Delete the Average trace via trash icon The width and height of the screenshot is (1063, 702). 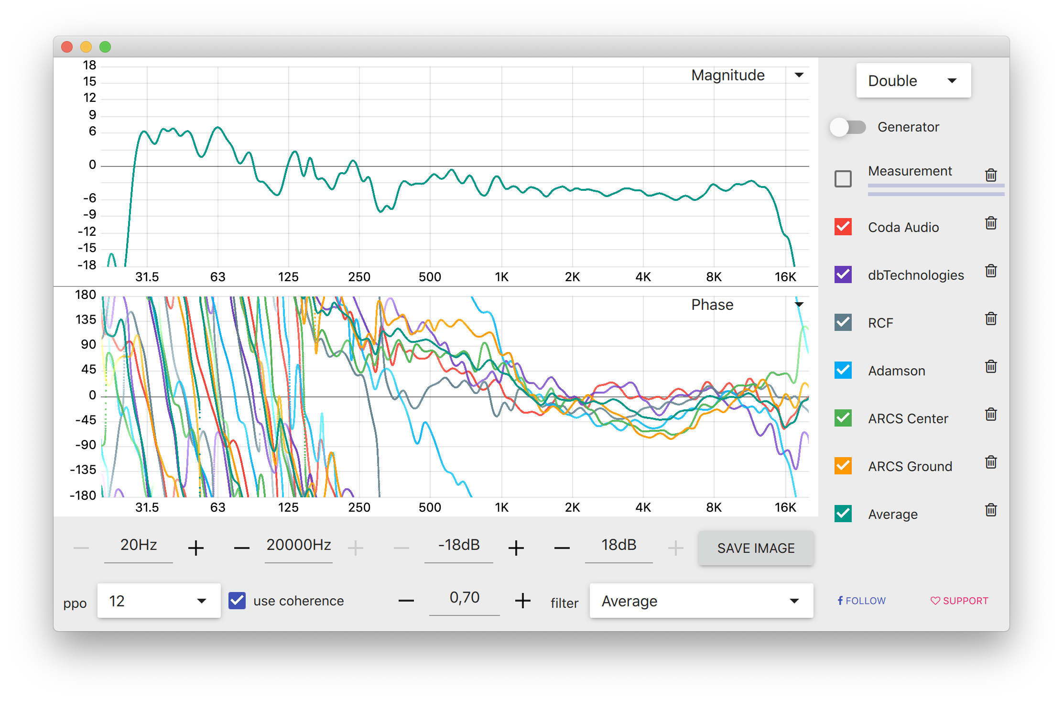(x=991, y=510)
